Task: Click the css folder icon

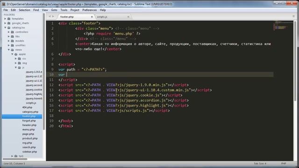Action: (x=20, y=59)
